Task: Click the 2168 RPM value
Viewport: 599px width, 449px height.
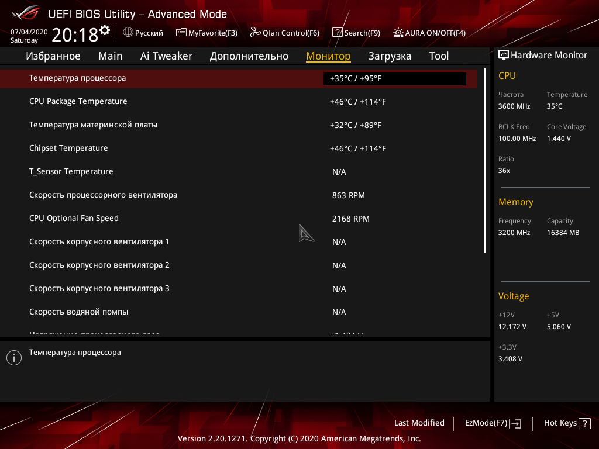Action: pyautogui.click(x=351, y=219)
